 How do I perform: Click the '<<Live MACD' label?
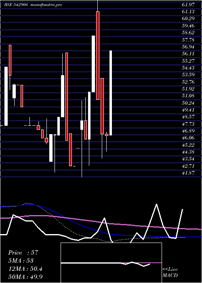click(x=170, y=272)
